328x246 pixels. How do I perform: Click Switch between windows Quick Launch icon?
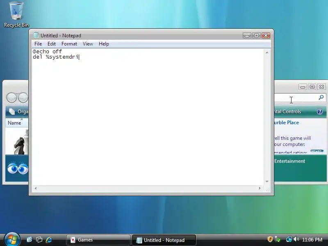39,239
